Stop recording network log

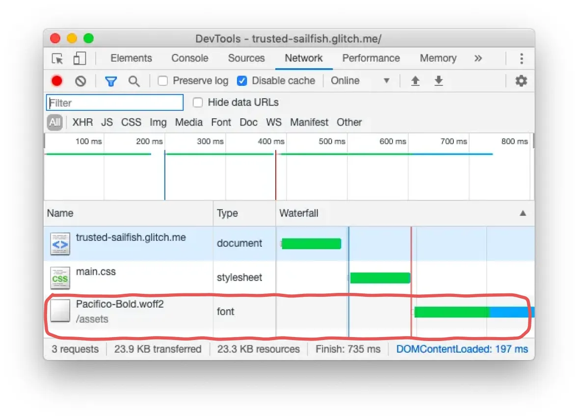pyautogui.click(x=57, y=81)
